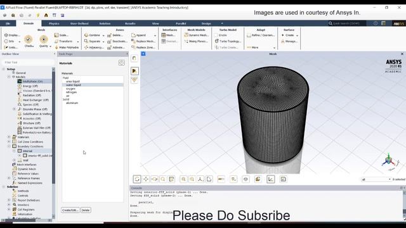Open Mesh Interfaces from Interfaces group
This screenshot has height=228, width=406.
coord(168,35)
